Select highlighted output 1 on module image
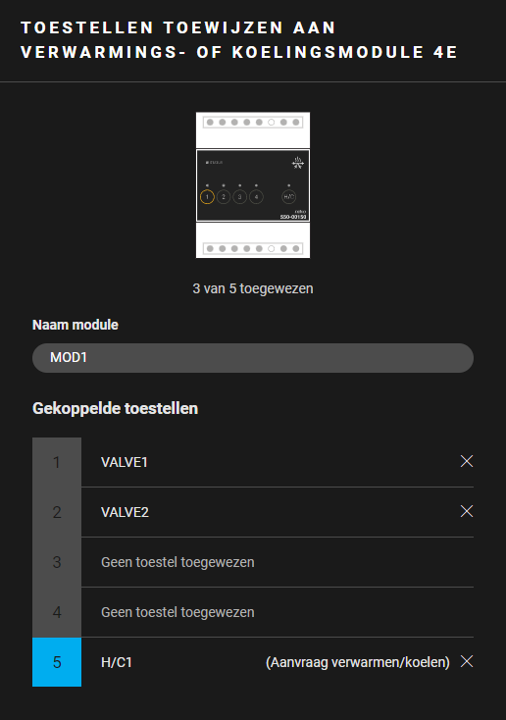This screenshot has height=720, width=506. coord(207,197)
